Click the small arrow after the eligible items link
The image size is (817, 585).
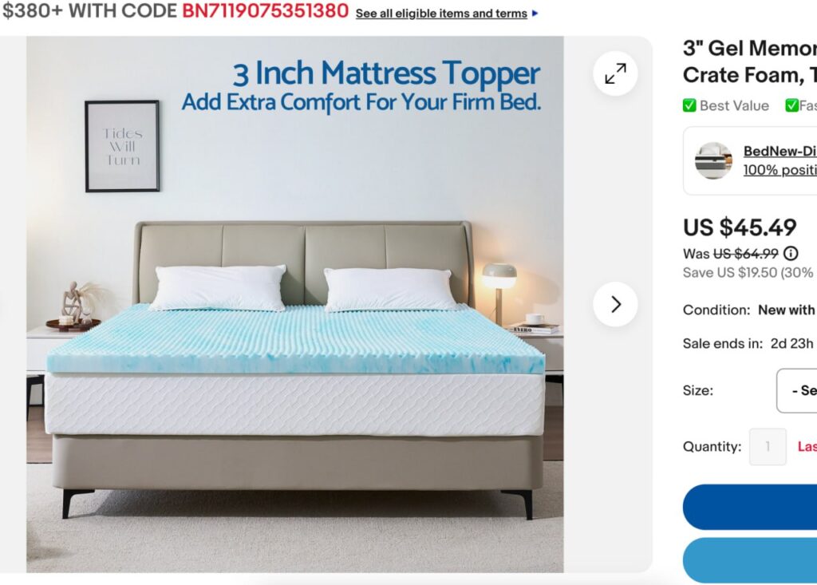pos(535,14)
